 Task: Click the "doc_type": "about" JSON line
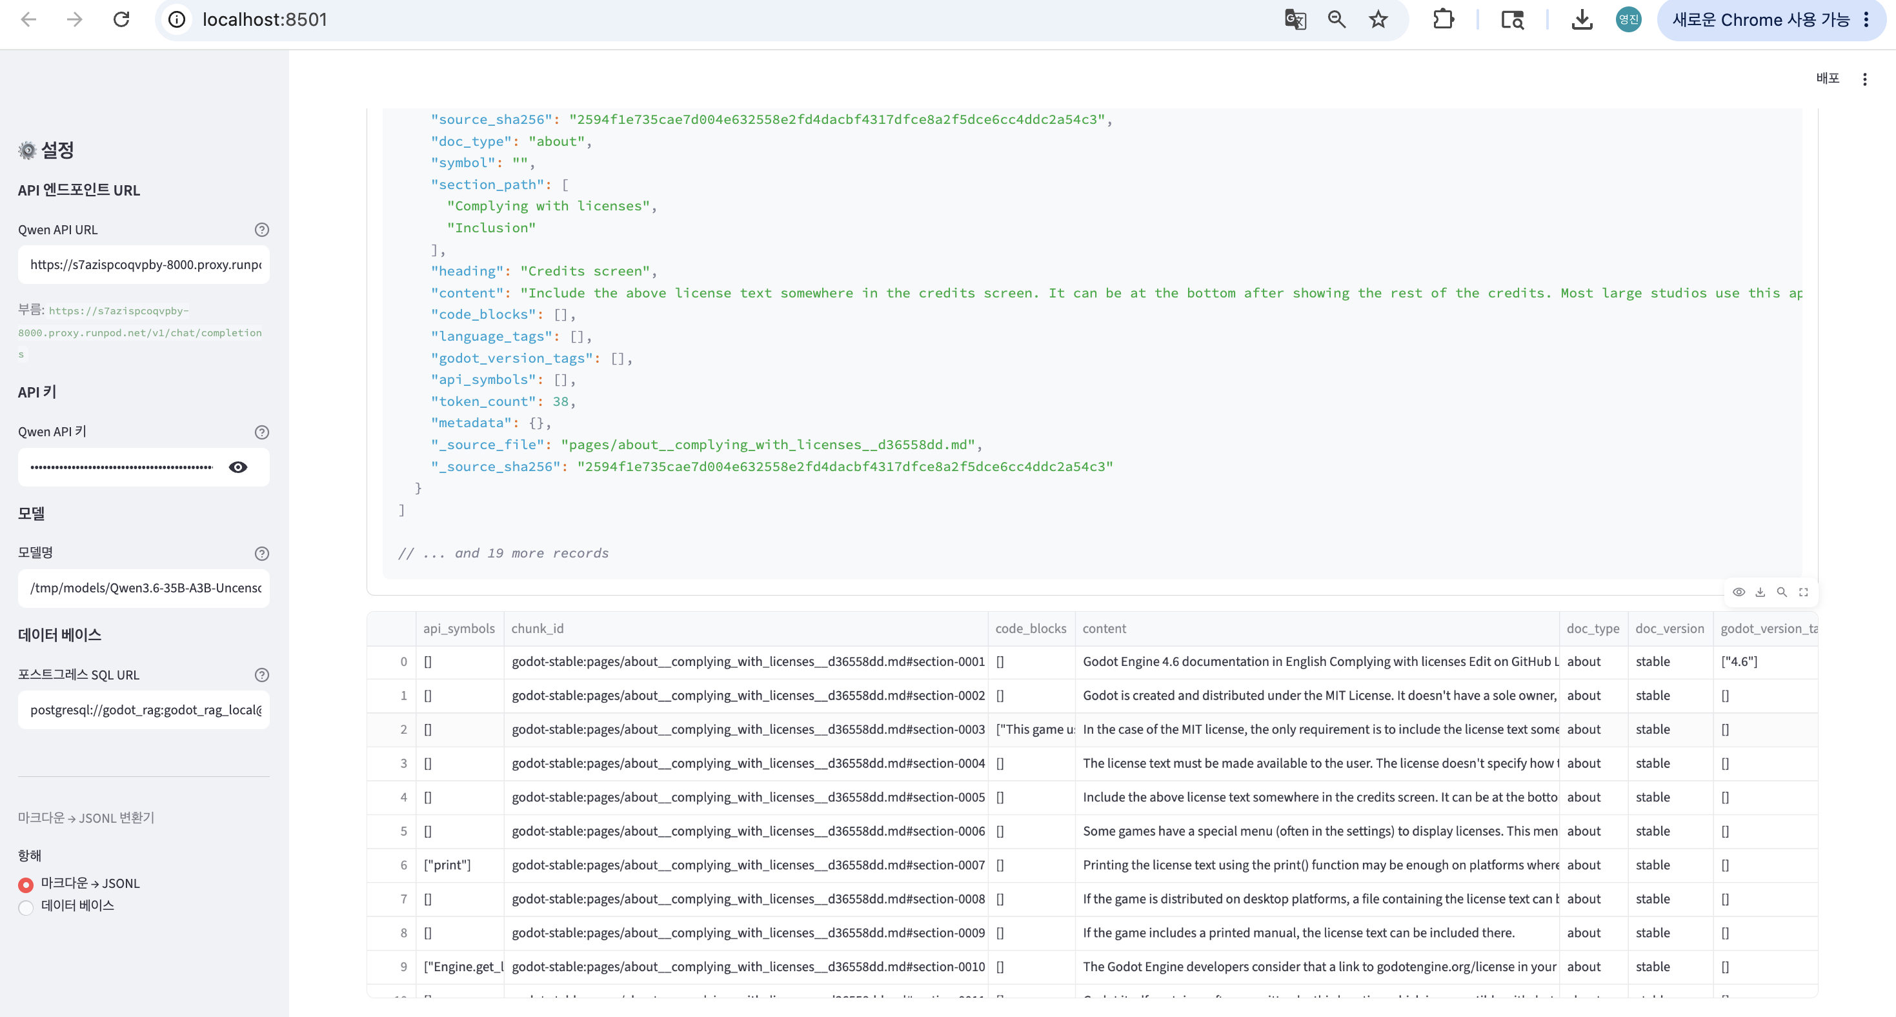tap(511, 141)
